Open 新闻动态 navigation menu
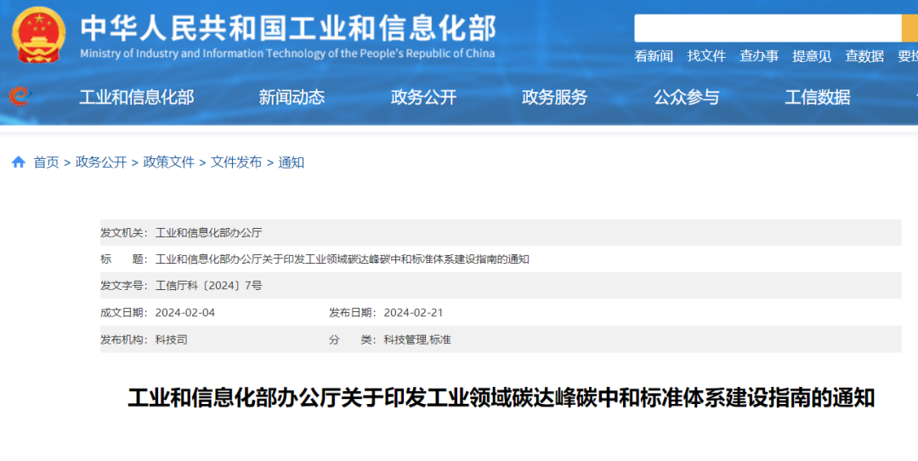918x461 pixels. pyautogui.click(x=292, y=97)
